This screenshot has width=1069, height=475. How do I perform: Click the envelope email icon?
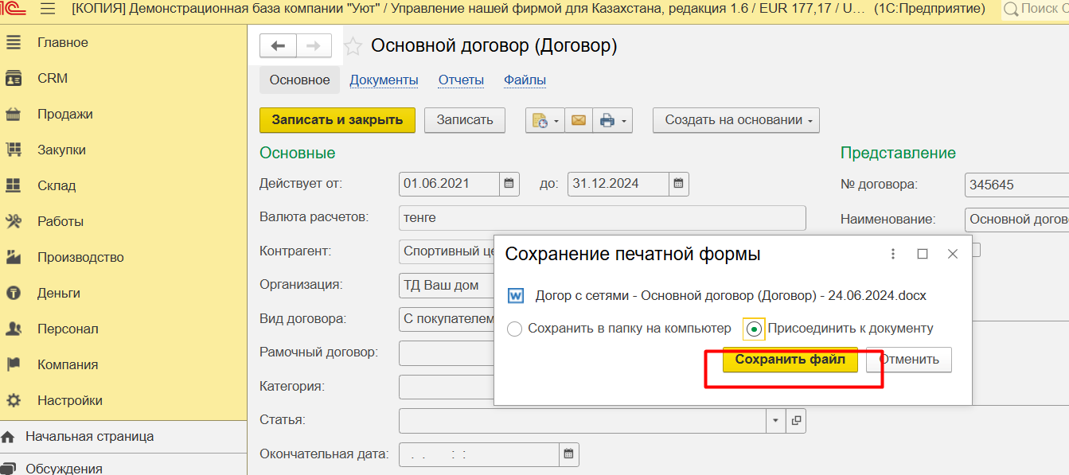point(579,120)
